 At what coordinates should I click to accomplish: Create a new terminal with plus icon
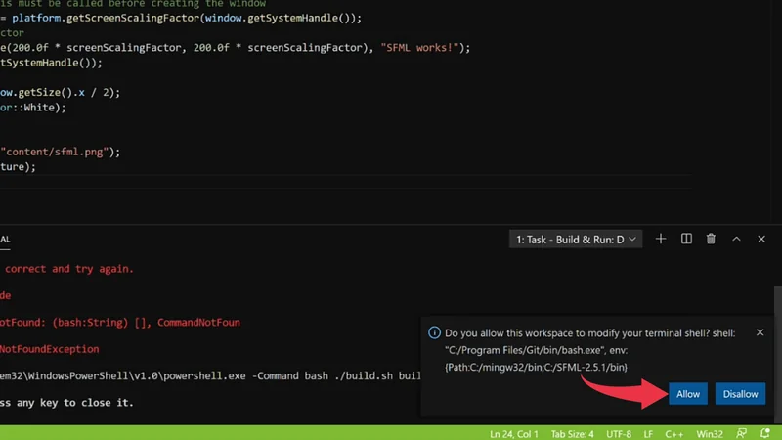[x=661, y=239]
